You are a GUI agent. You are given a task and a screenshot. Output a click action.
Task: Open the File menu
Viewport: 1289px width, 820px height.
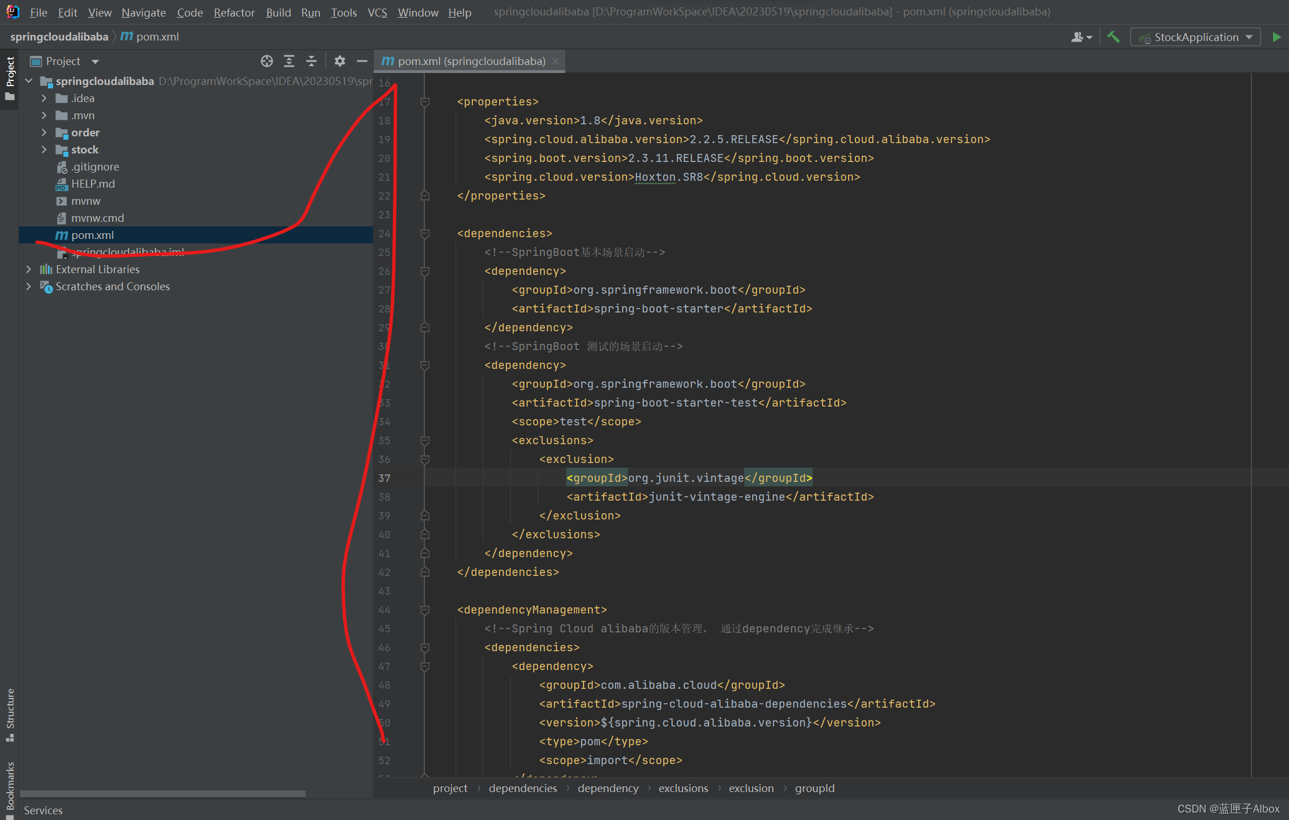38,12
